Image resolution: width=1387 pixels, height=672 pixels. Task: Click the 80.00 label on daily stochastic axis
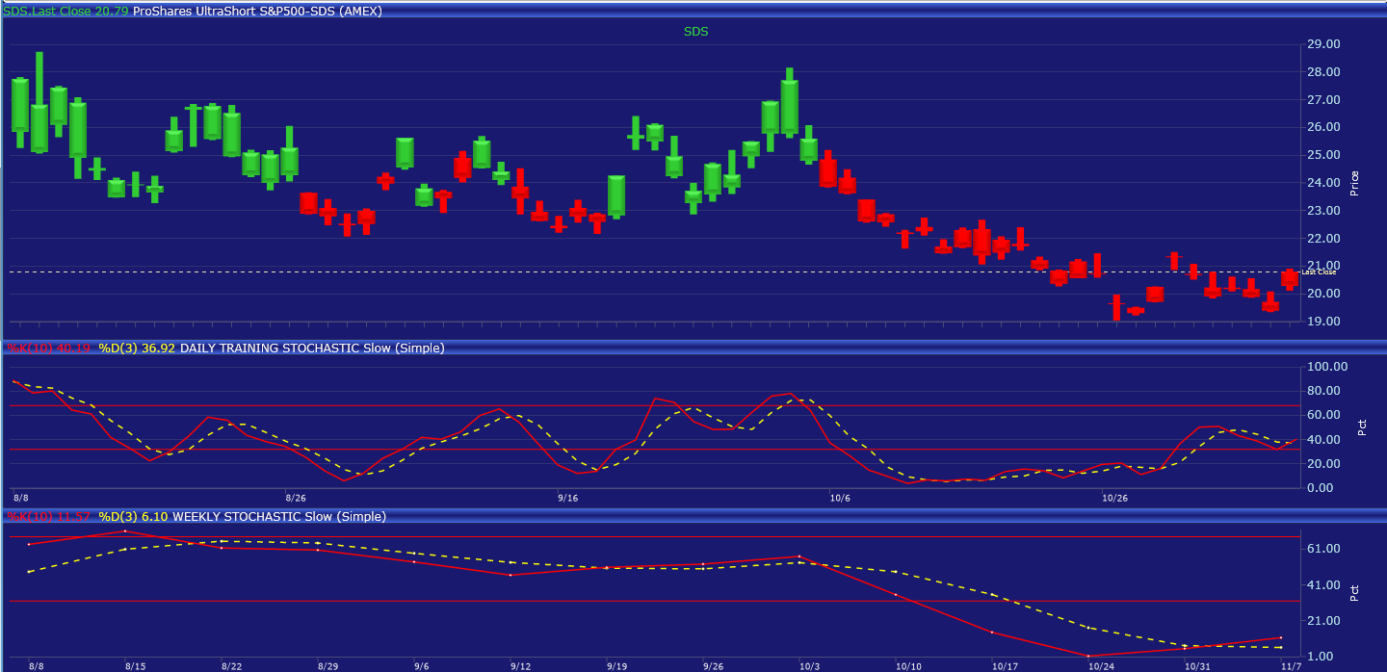click(x=1322, y=391)
